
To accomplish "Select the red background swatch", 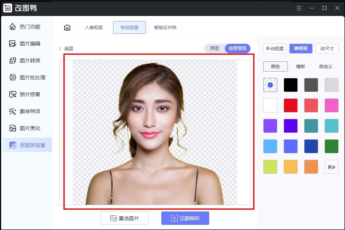I will point(290,105).
